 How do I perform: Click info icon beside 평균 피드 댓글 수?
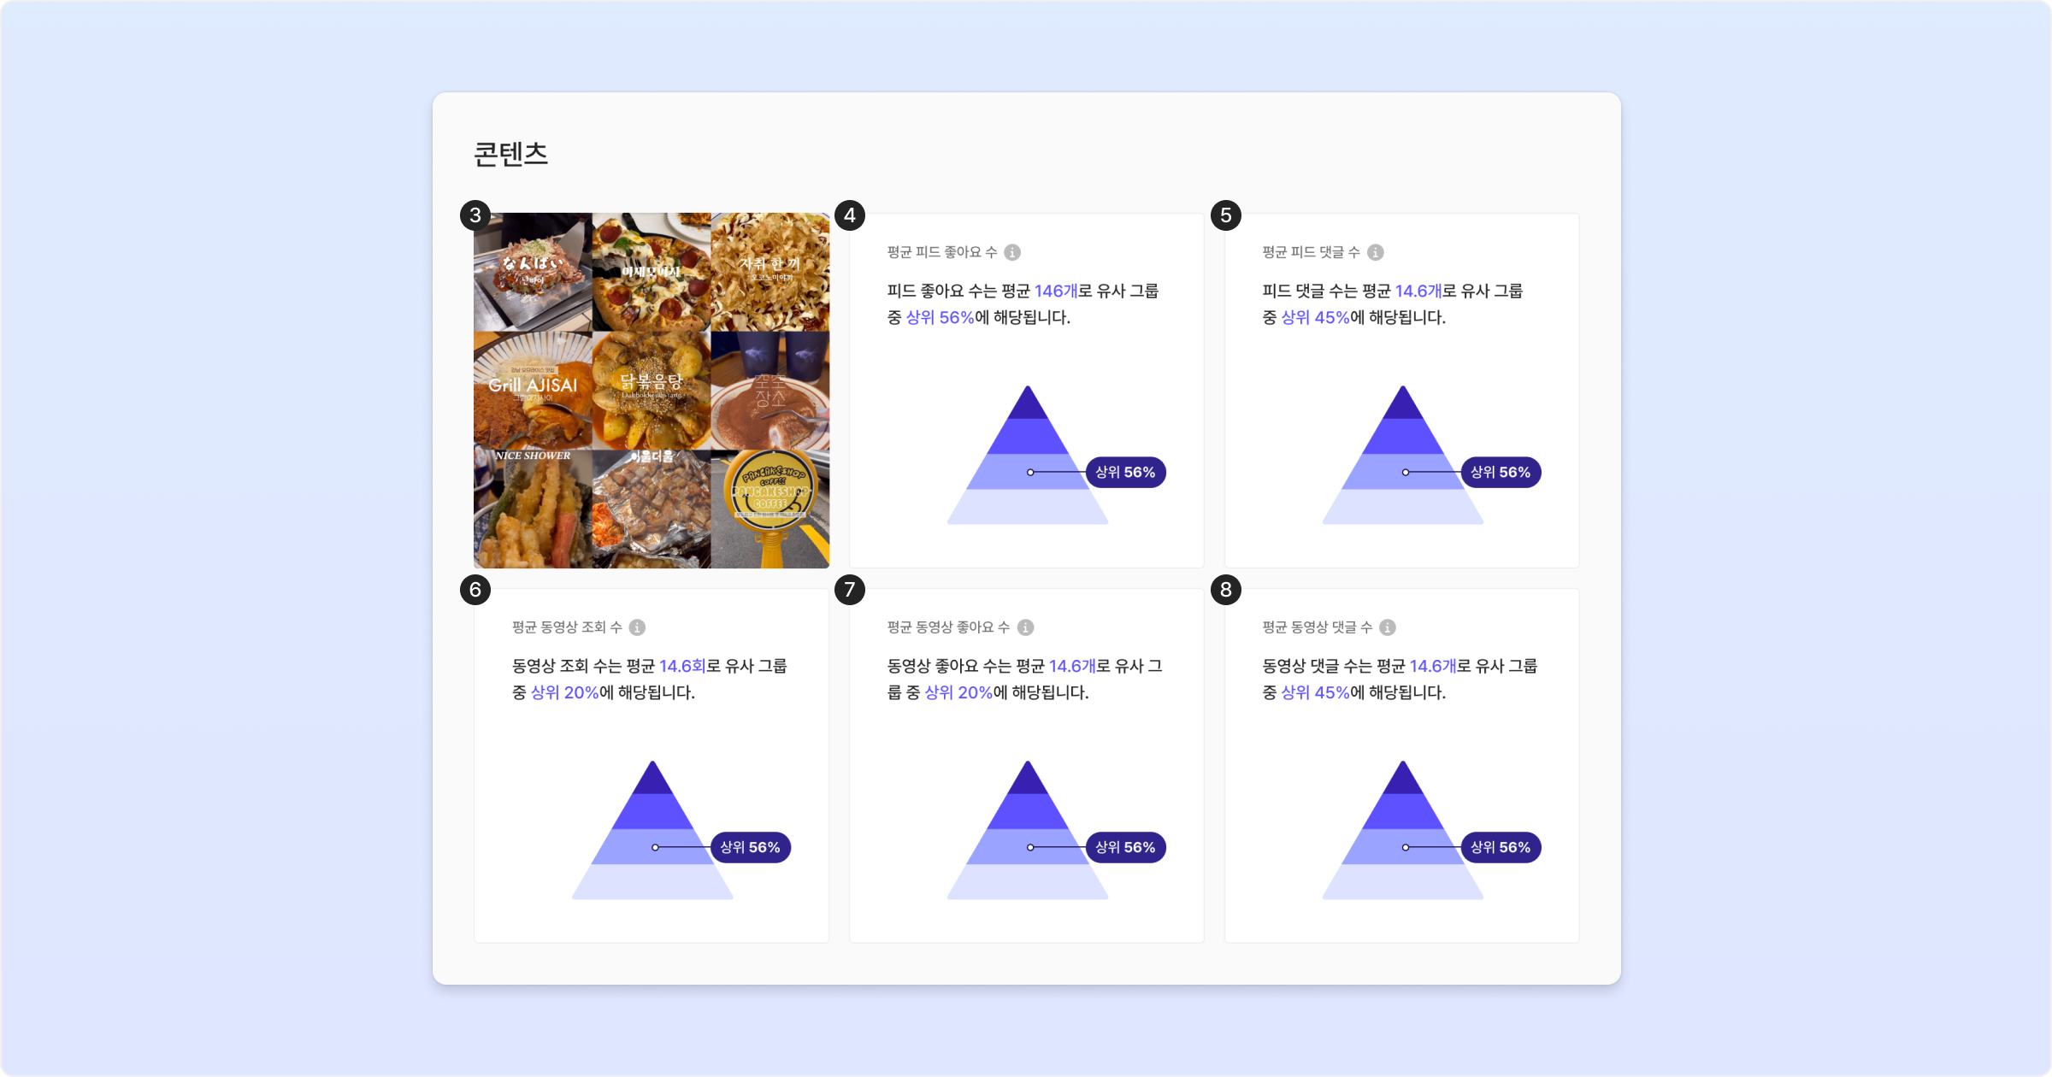pyautogui.click(x=1376, y=252)
